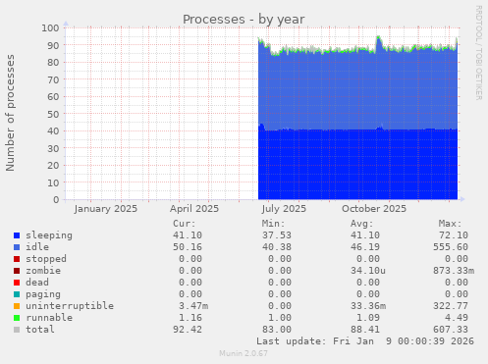Click the zombie legend color swatch
Image resolution: width=488 pixels, height=364 pixels.
click(17, 271)
